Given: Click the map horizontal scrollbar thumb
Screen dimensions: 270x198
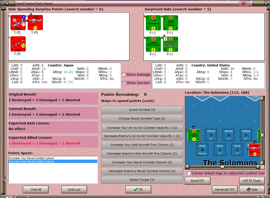Looking at the screenshot, I should coord(222,167).
